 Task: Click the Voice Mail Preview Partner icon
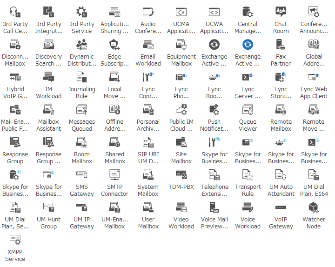214,207
